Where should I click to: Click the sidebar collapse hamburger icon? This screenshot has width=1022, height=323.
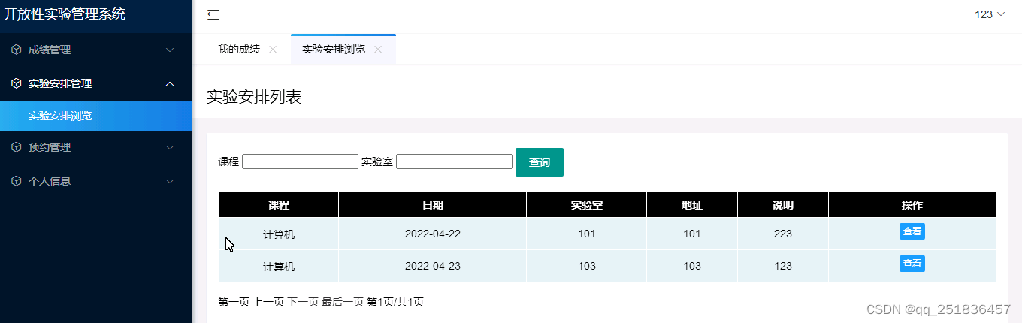pyautogui.click(x=213, y=14)
